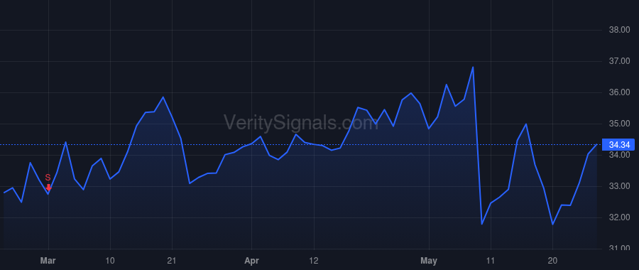Click the 32.00 price axis label
639x270 pixels.
tap(619, 218)
